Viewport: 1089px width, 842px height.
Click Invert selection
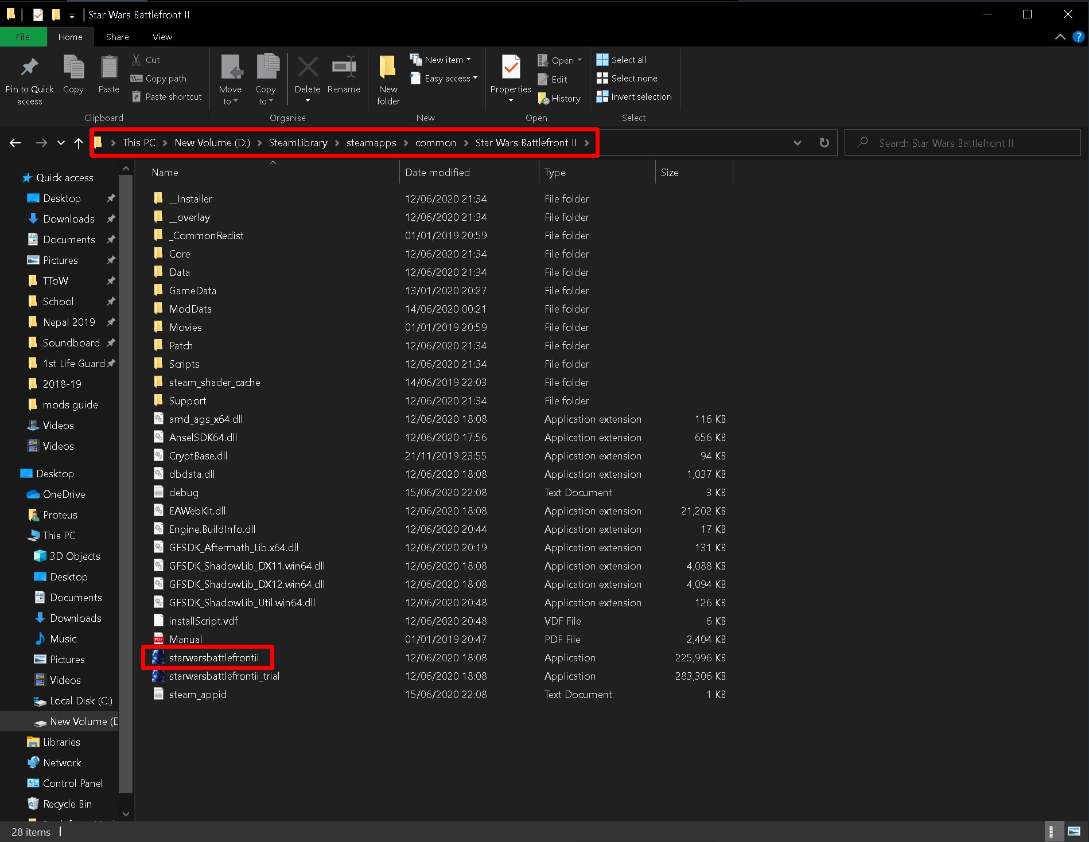(634, 96)
